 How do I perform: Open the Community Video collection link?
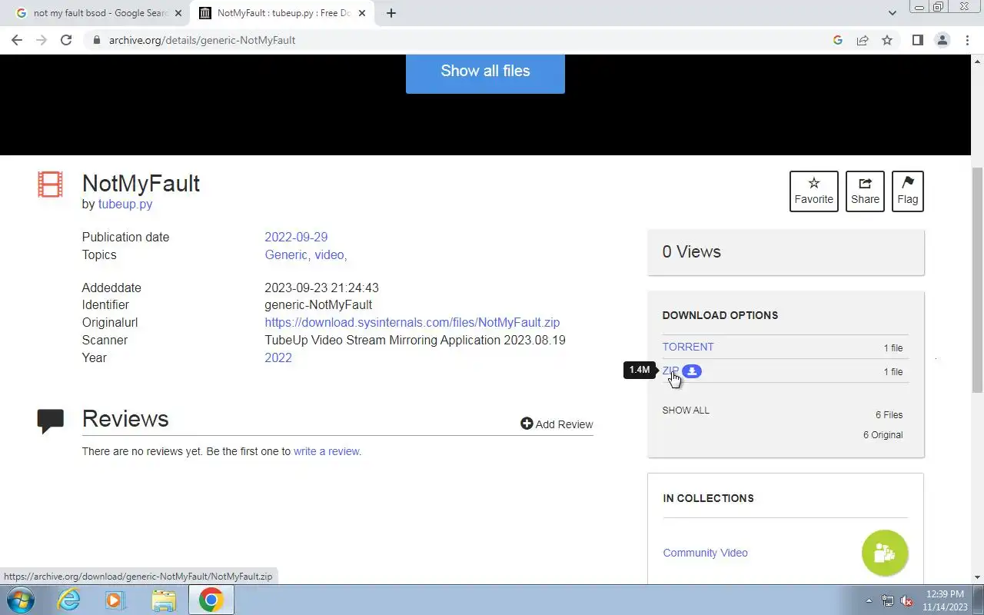705,553
